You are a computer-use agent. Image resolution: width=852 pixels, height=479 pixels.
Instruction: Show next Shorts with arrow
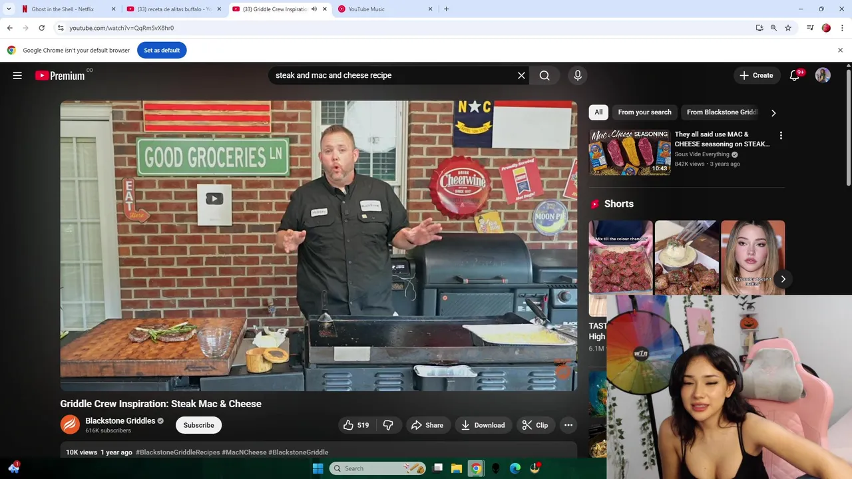(x=783, y=279)
